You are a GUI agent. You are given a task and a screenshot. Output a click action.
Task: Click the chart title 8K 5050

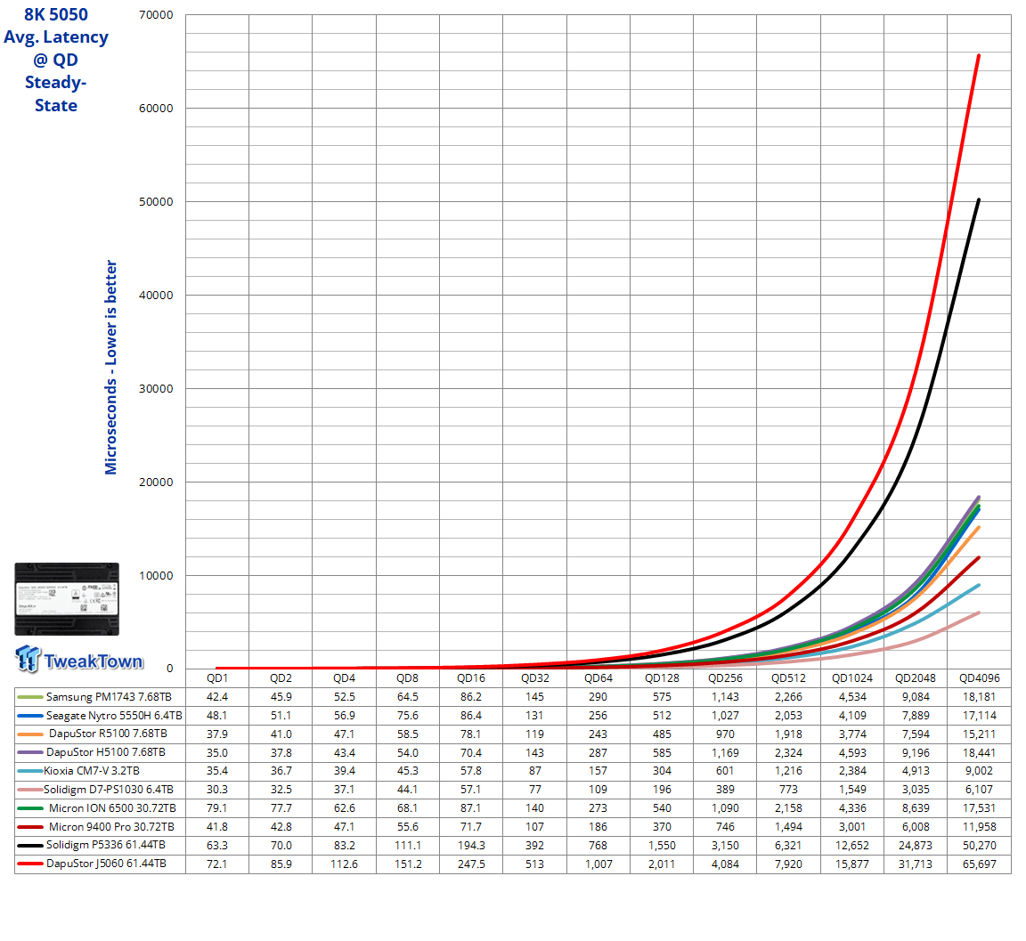[x=55, y=14]
